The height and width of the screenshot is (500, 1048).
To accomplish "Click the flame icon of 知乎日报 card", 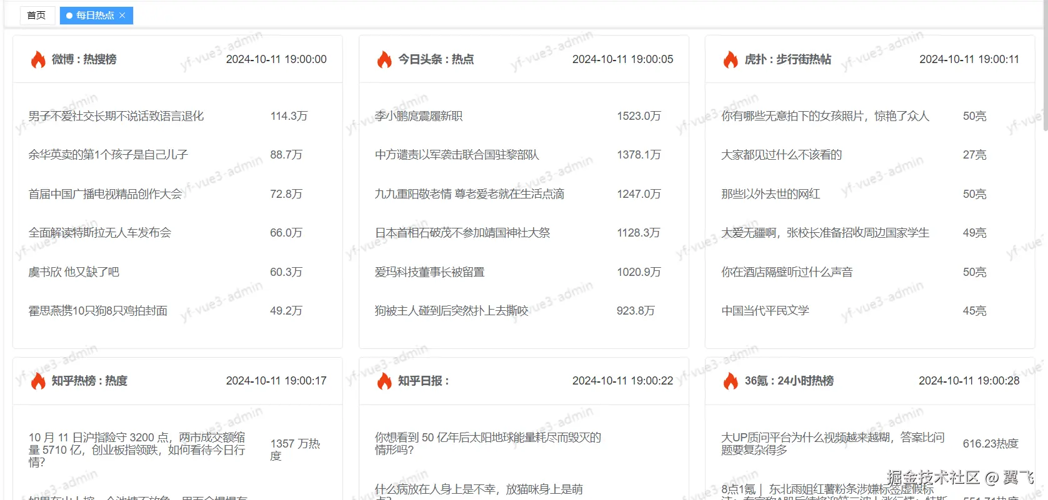I will (x=384, y=381).
